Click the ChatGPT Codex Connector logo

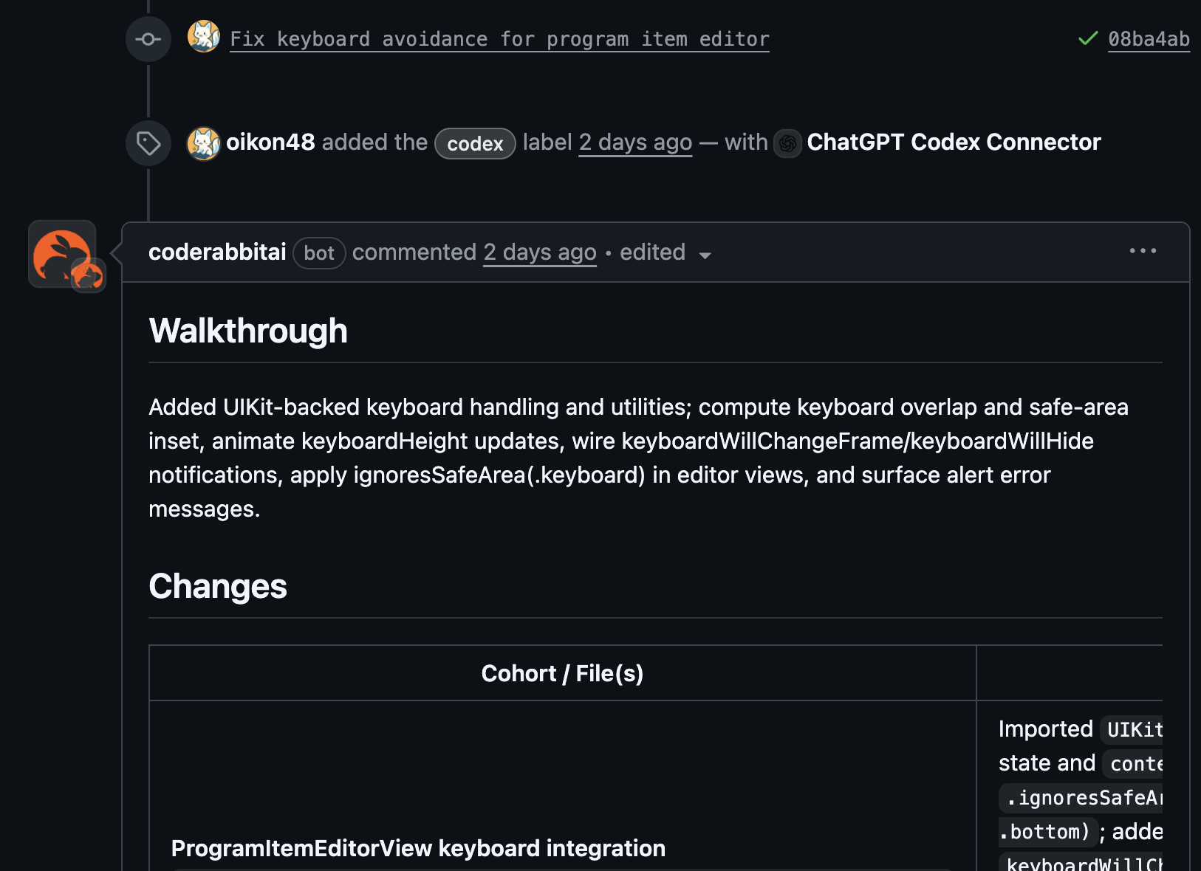(x=787, y=144)
